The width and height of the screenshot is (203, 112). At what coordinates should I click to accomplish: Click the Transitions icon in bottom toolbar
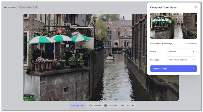click(106, 106)
